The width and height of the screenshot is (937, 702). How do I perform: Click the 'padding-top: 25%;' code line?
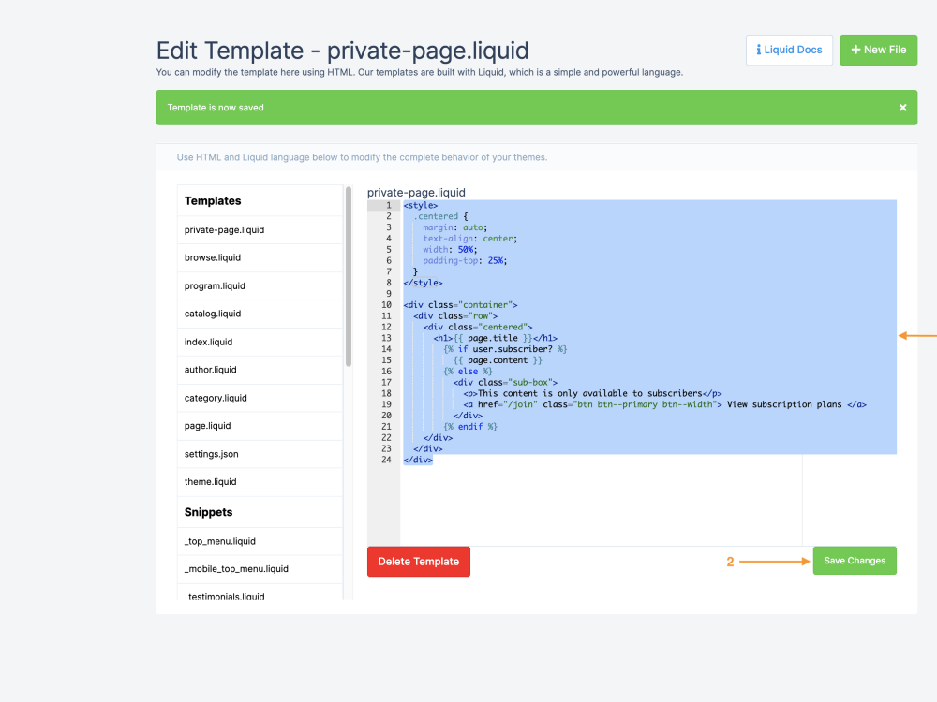pyautogui.click(x=465, y=261)
